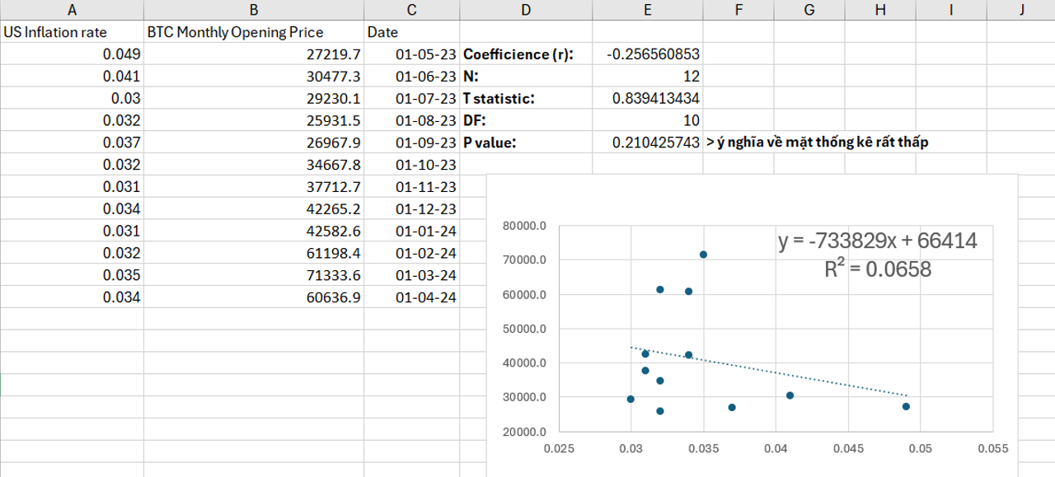Screen dimensions: 1055x477
Task: Select the 'Coefficience (r):' label cell
Action: tap(518, 54)
